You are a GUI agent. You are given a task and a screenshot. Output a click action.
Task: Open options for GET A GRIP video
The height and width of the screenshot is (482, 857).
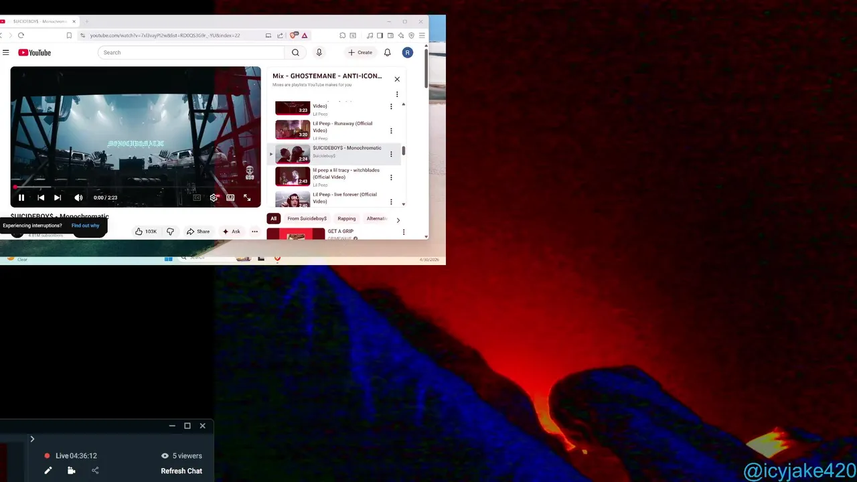click(403, 232)
